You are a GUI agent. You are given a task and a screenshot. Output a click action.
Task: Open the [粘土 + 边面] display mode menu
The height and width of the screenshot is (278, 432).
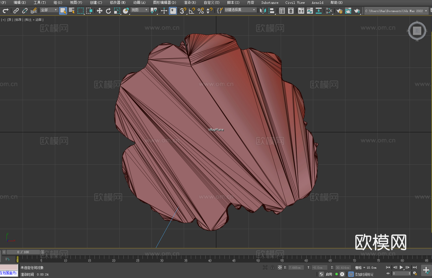(34, 20)
